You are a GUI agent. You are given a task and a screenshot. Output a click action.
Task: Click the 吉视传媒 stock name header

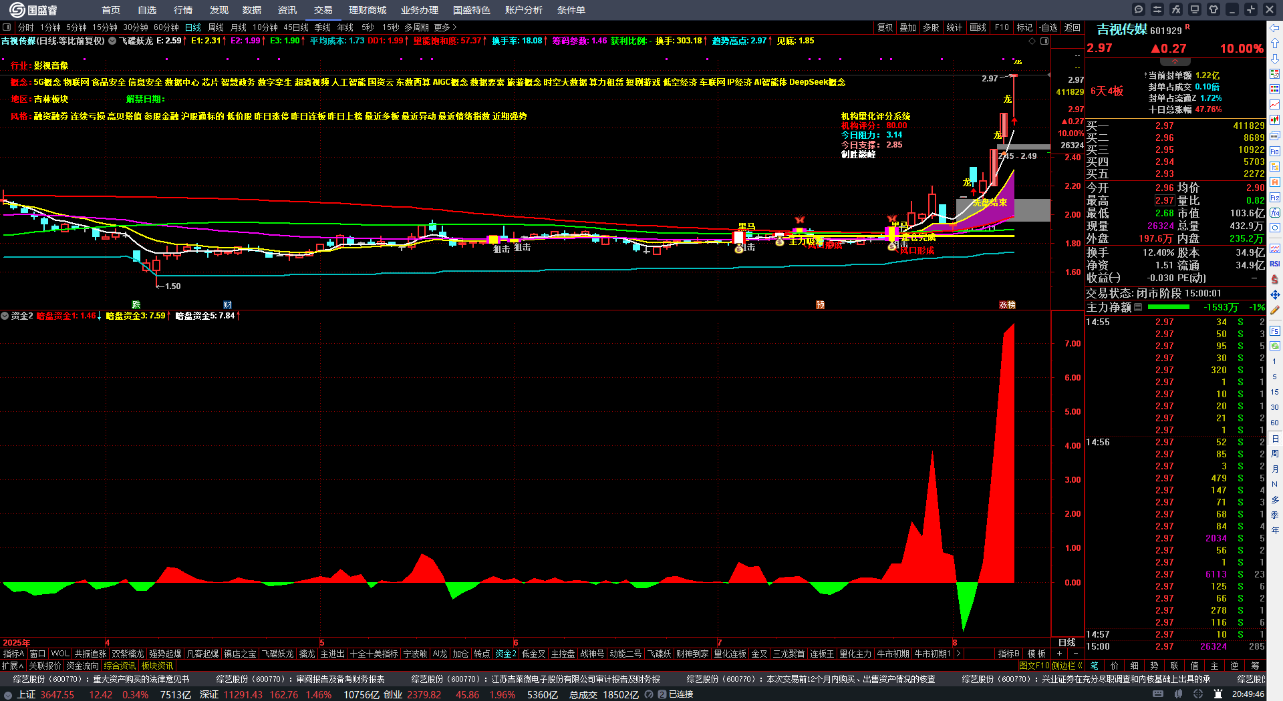click(1122, 29)
